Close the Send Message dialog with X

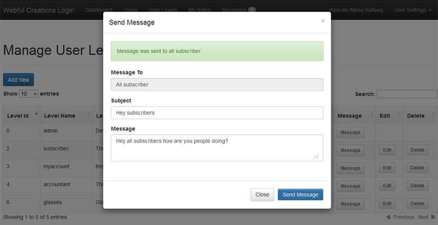pos(323,21)
